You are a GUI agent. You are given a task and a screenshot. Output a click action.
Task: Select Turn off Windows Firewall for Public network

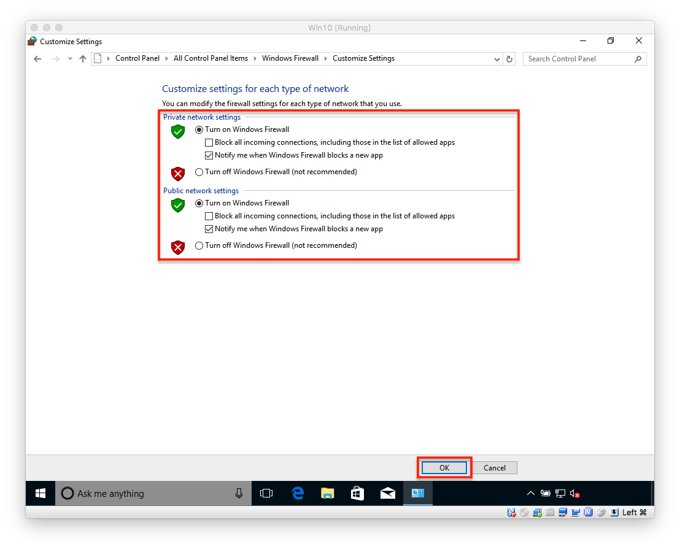199,246
